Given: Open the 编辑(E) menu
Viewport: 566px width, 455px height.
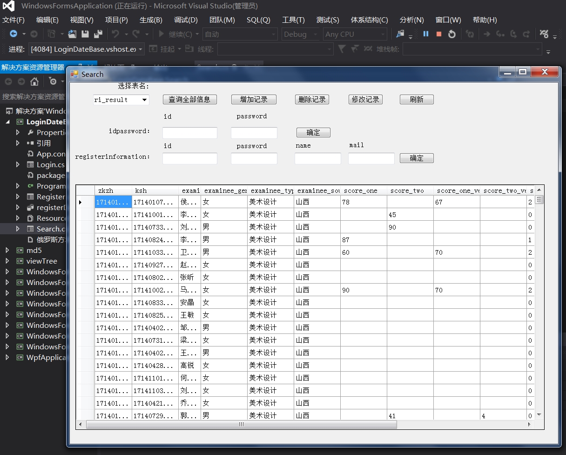Looking at the screenshot, I should pyautogui.click(x=47, y=20).
